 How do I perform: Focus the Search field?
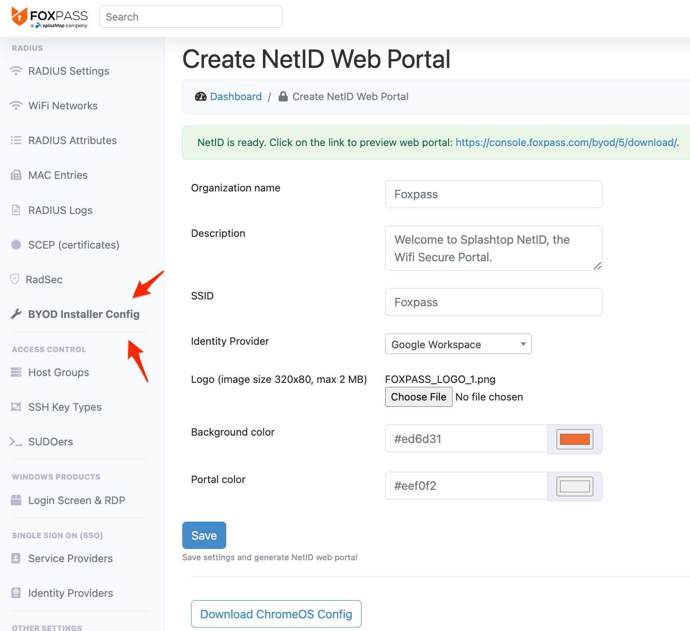tap(191, 17)
